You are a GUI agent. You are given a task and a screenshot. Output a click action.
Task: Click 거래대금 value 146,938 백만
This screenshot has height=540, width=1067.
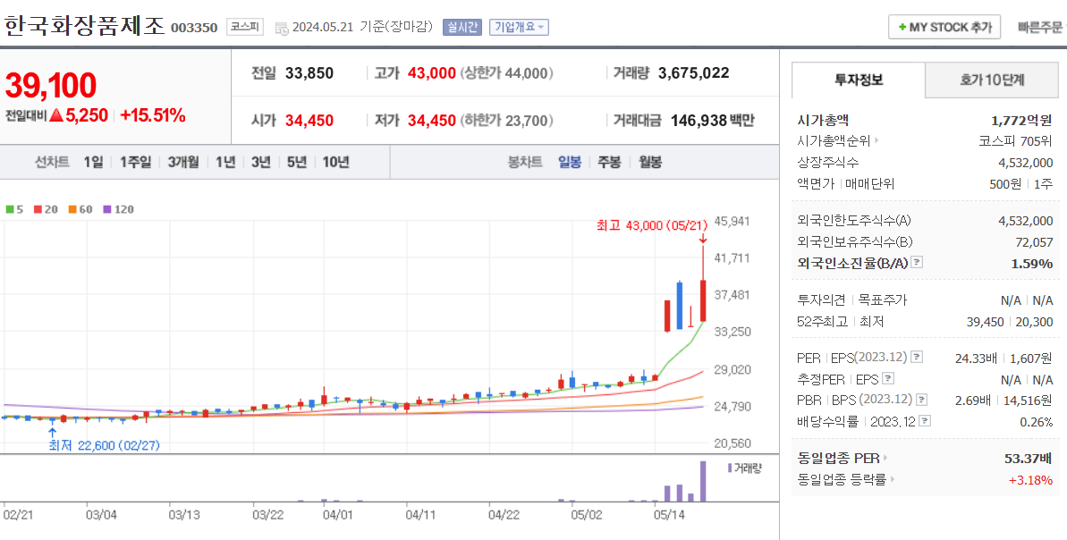[713, 121]
